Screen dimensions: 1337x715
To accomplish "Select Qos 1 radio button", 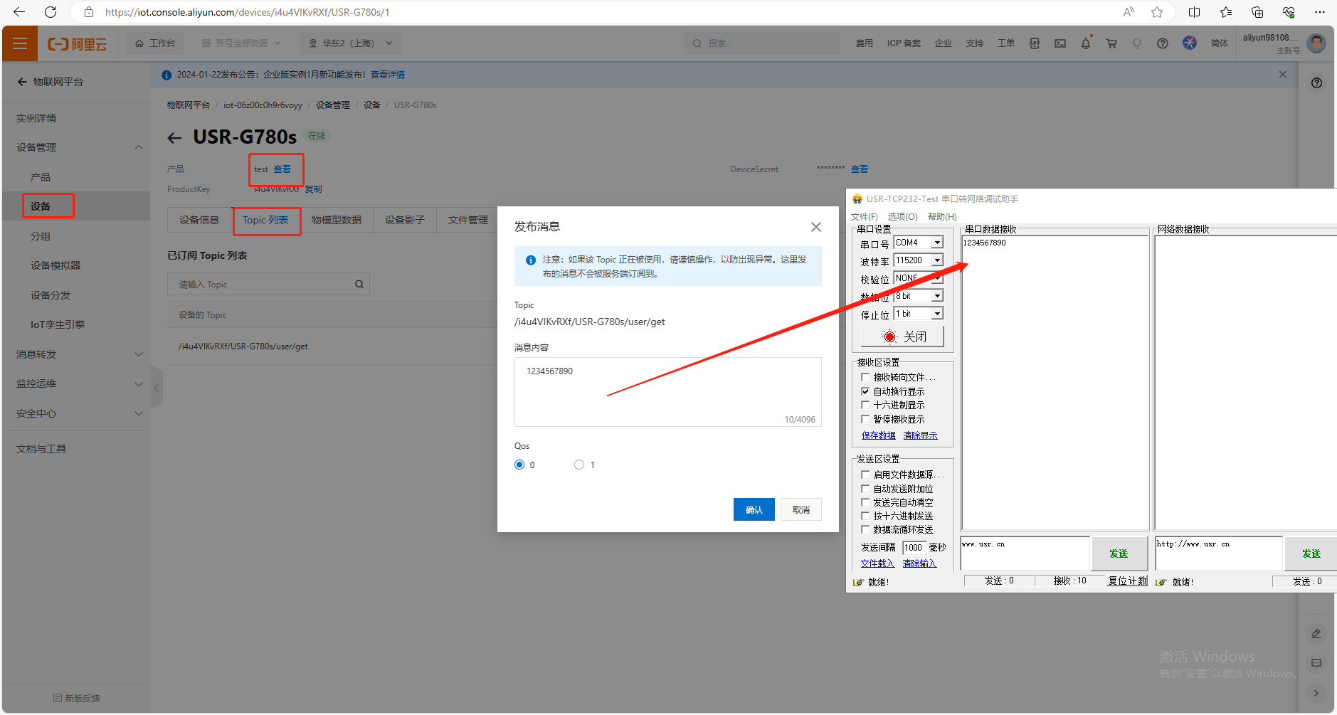I will 579,465.
